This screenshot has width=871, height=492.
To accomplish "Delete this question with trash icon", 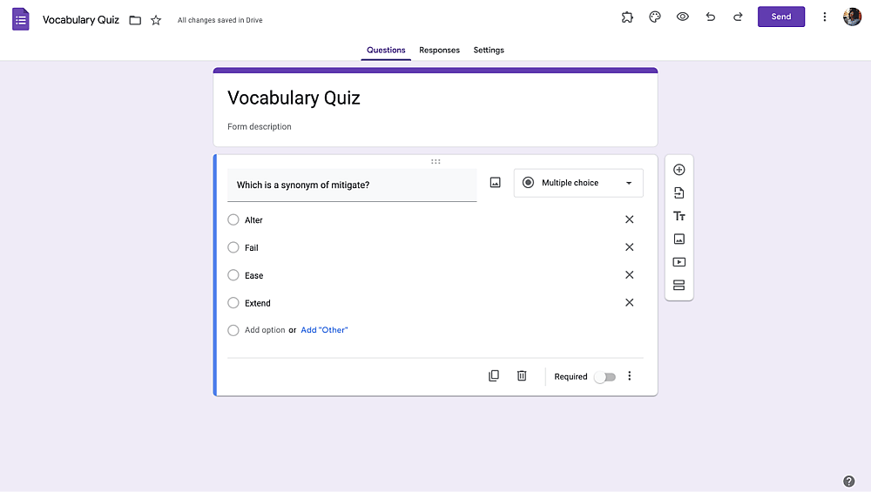I will 522,376.
